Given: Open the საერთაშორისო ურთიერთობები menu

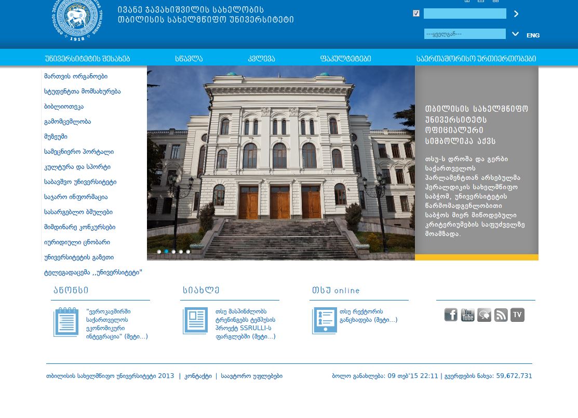Looking at the screenshot, I should point(476,59).
